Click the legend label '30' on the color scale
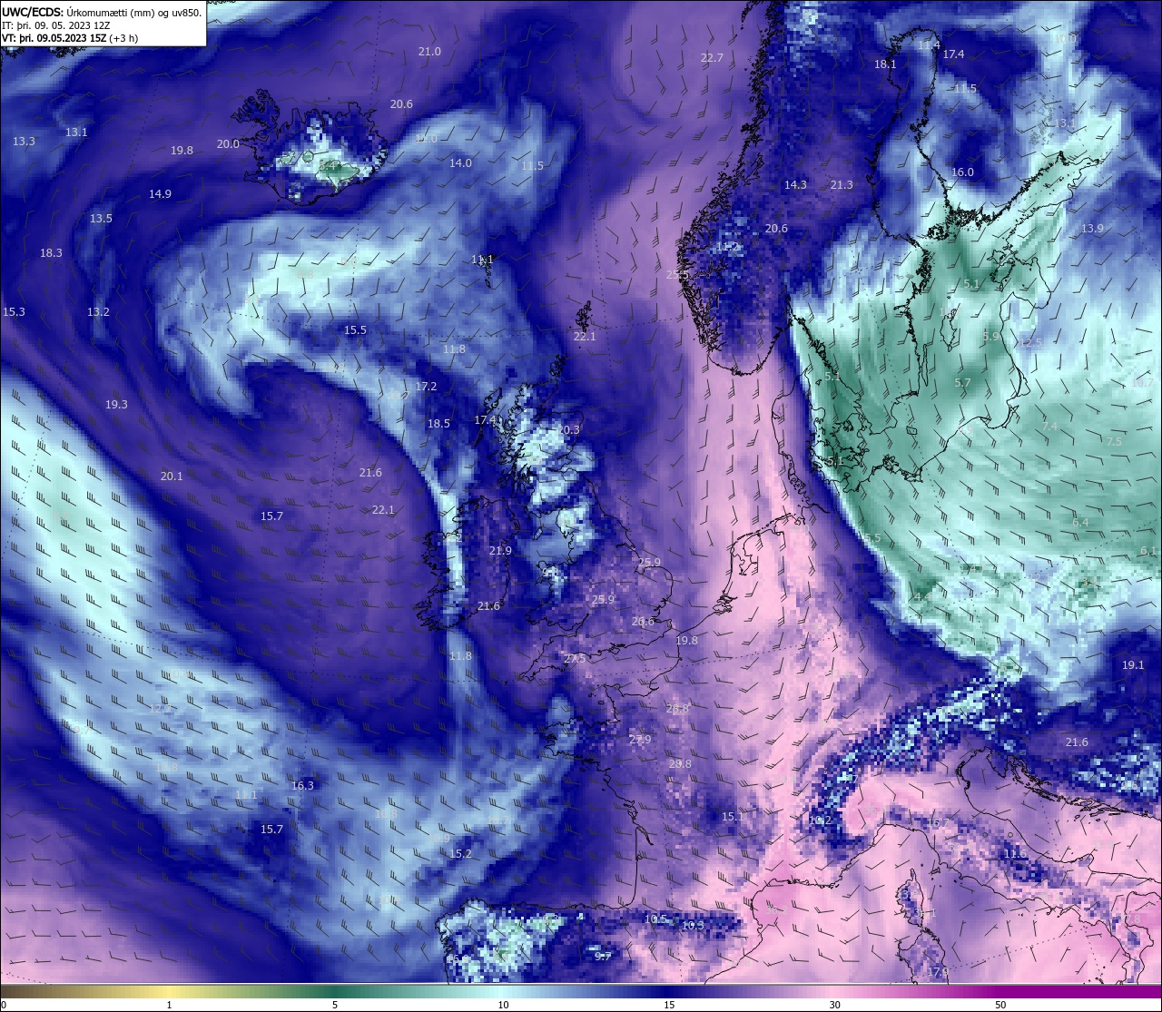This screenshot has width=1162, height=1012. click(x=834, y=1005)
